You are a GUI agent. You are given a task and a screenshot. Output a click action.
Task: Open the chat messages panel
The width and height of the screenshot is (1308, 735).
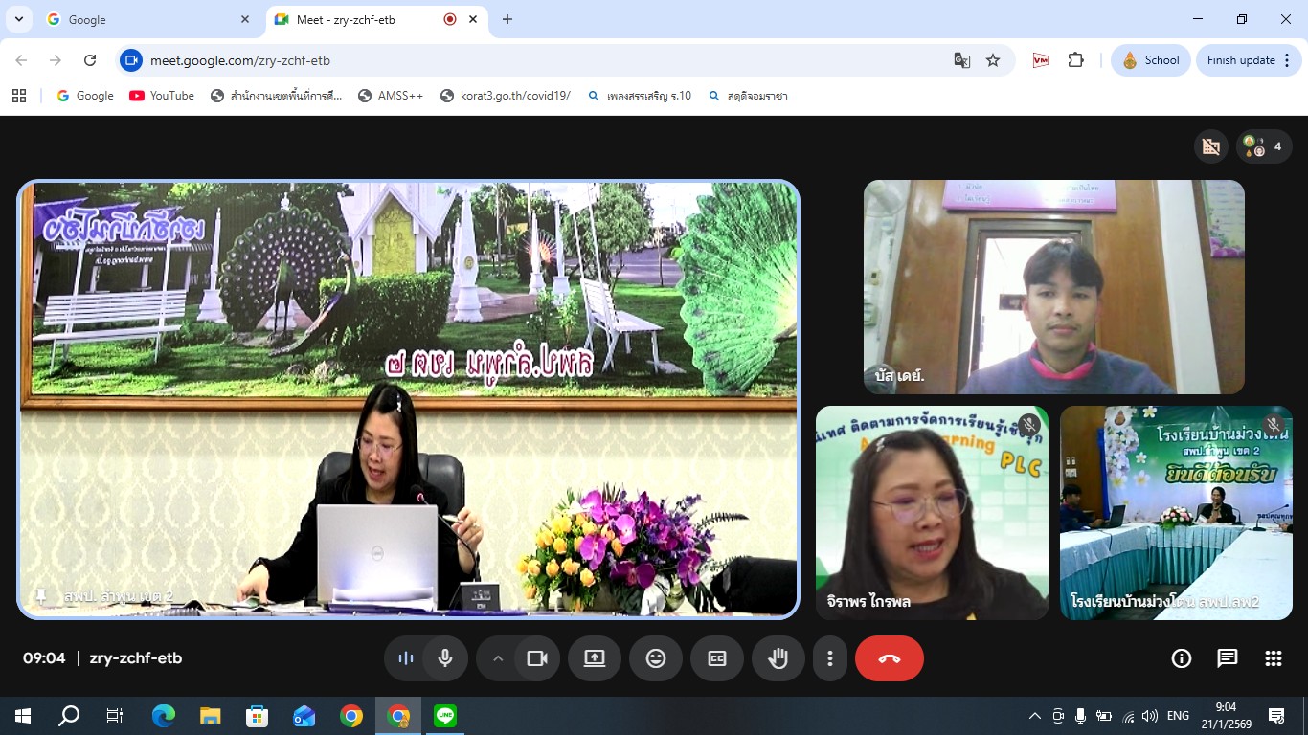tap(1227, 658)
